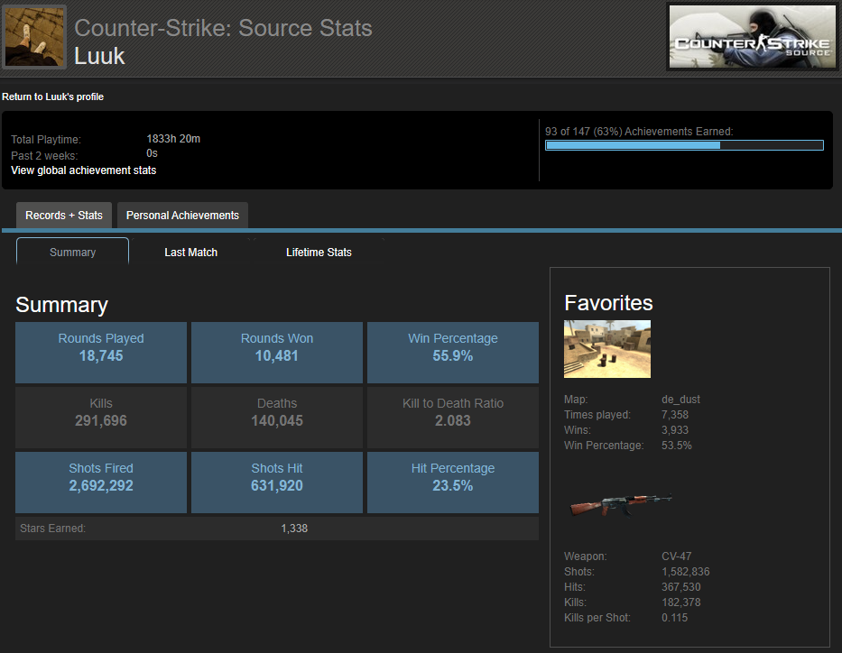This screenshot has height=653, width=842.
Task: Open the de_dust favorite map thumbnail
Action: click(606, 349)
